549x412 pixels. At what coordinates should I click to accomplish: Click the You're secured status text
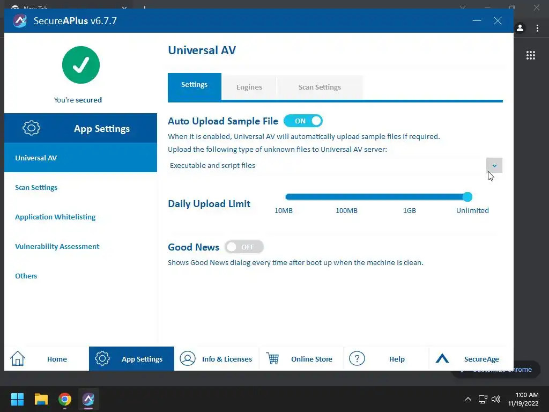(x=78, y=100)
